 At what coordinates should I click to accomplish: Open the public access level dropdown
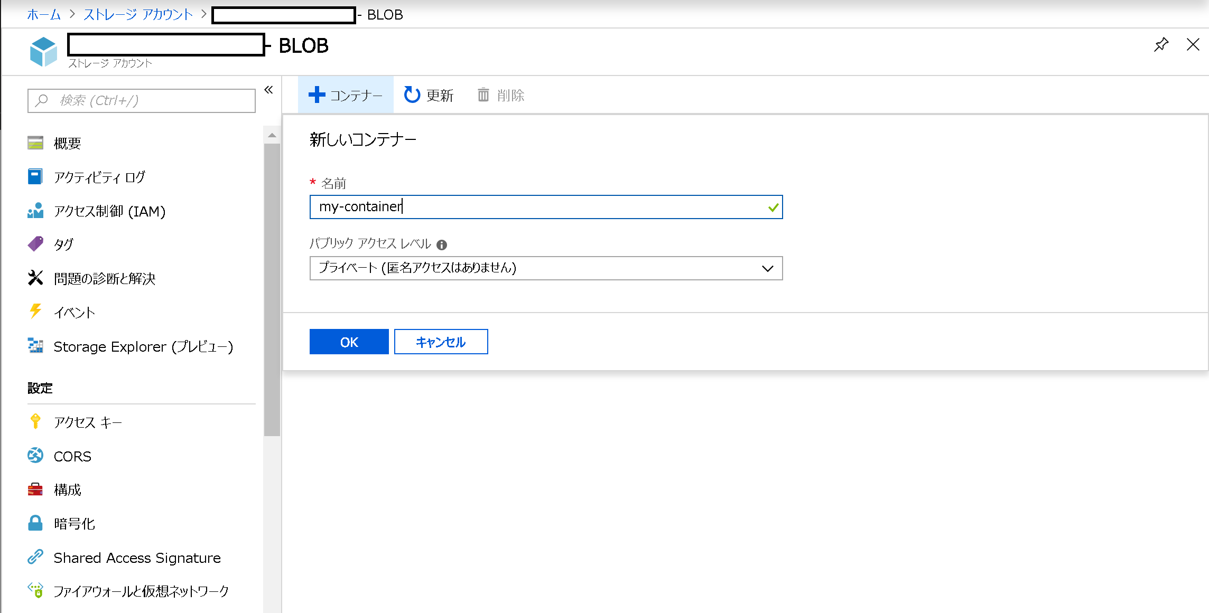[x=545, y=268]
